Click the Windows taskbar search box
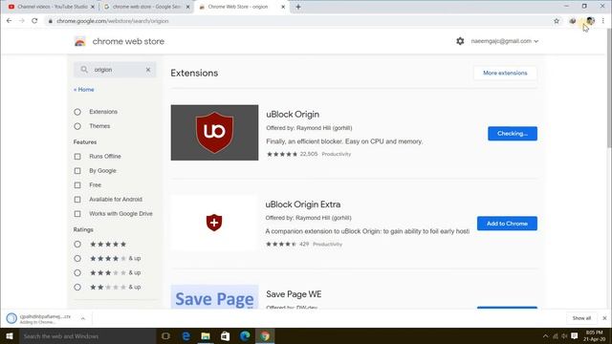612x344 pixels. 87,335
